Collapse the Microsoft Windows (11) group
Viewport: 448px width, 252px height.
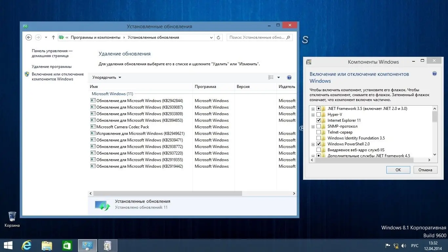(x=112, y=94)
